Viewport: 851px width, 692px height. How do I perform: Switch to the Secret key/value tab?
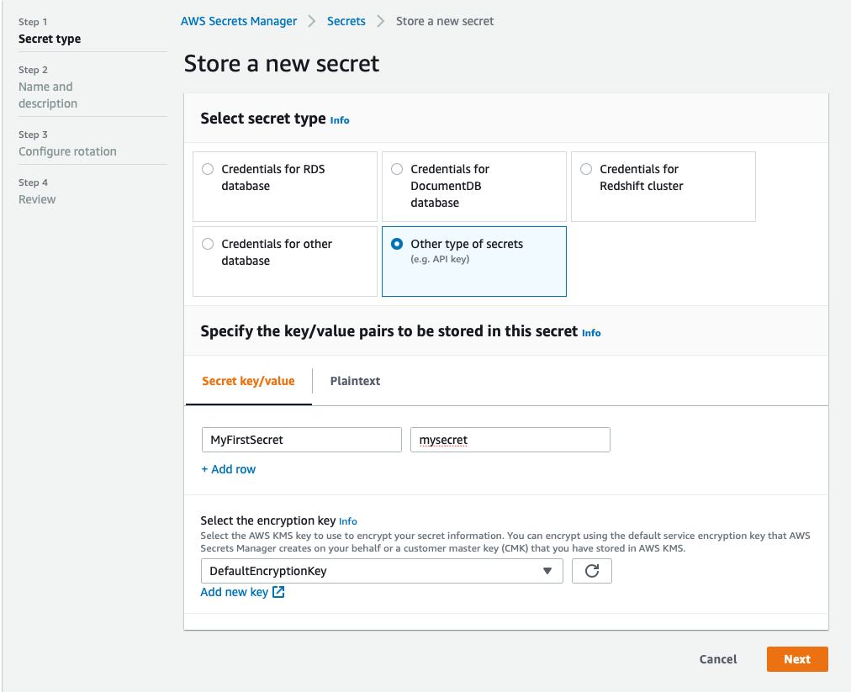(x=248, y=381)
